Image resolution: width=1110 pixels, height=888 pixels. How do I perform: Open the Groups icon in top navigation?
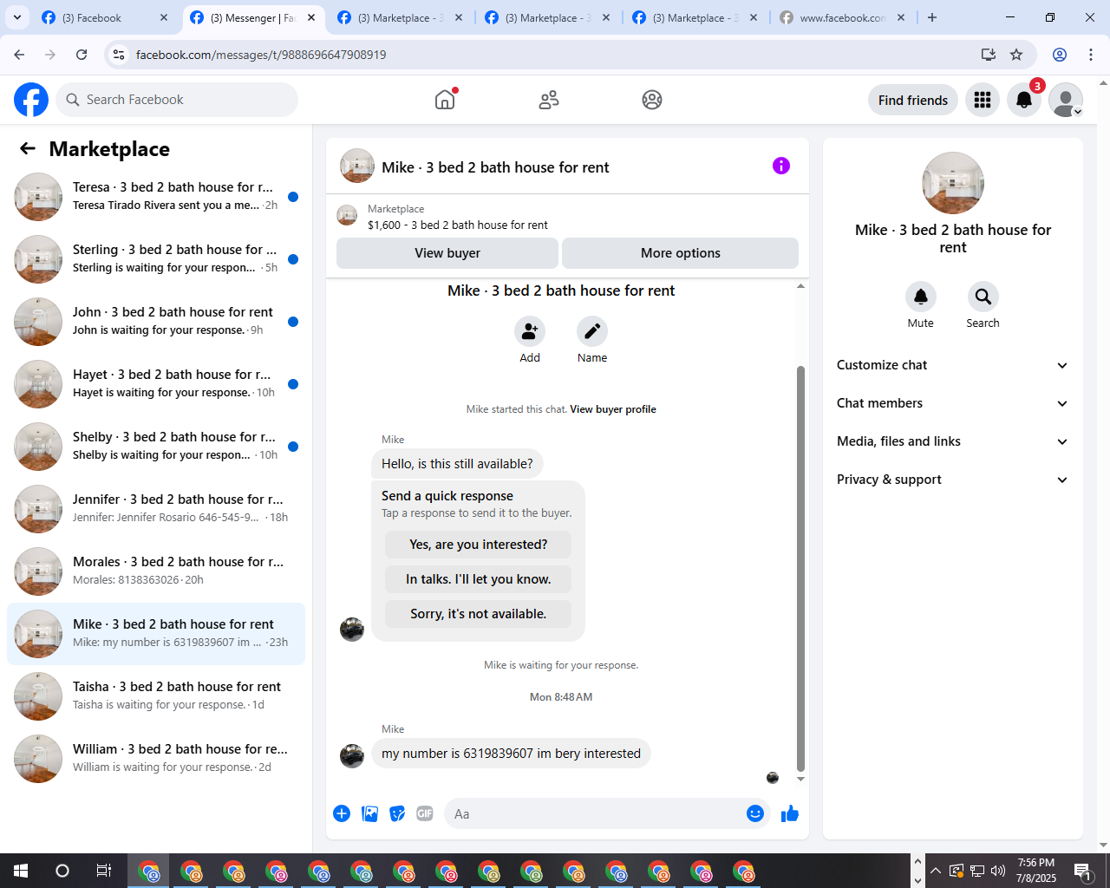click(652, 100)
